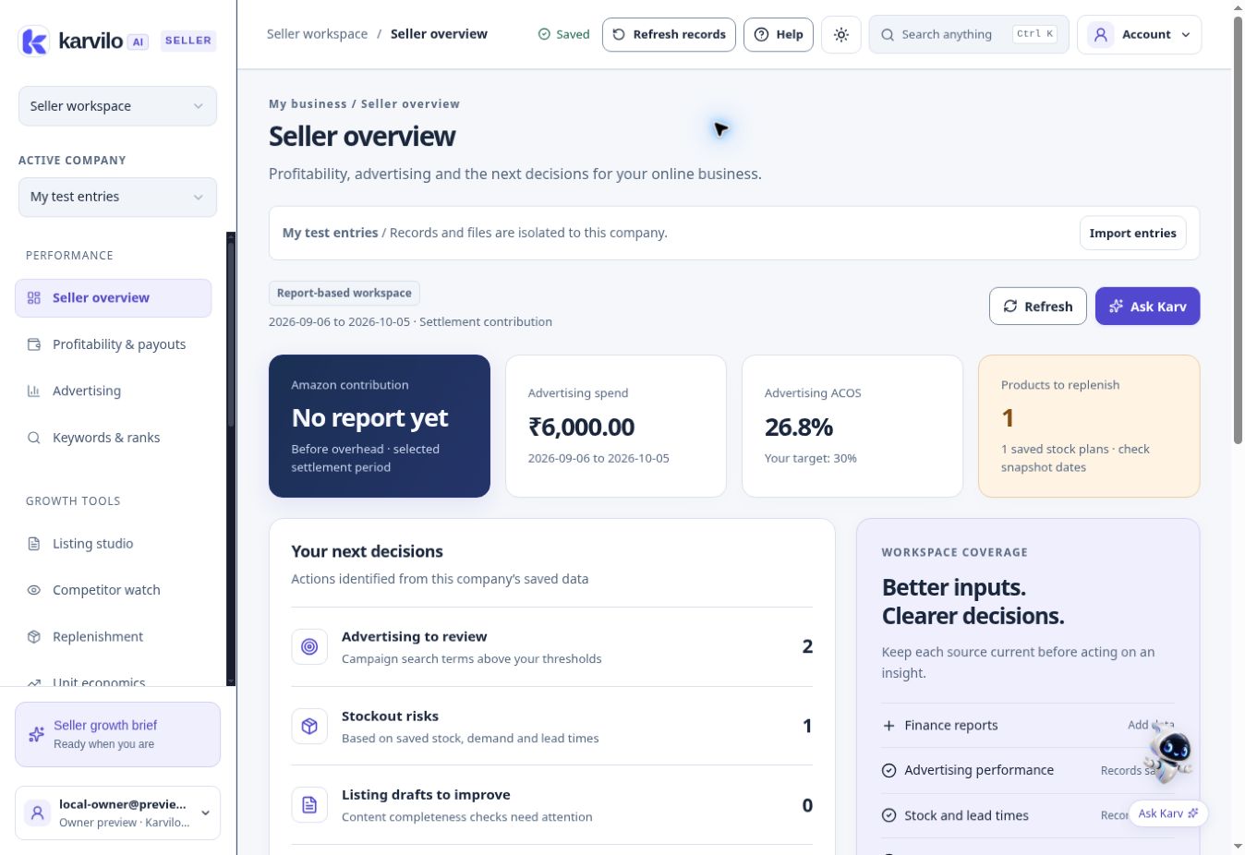Click the Listing studio document icon

[x=34, y=544]
